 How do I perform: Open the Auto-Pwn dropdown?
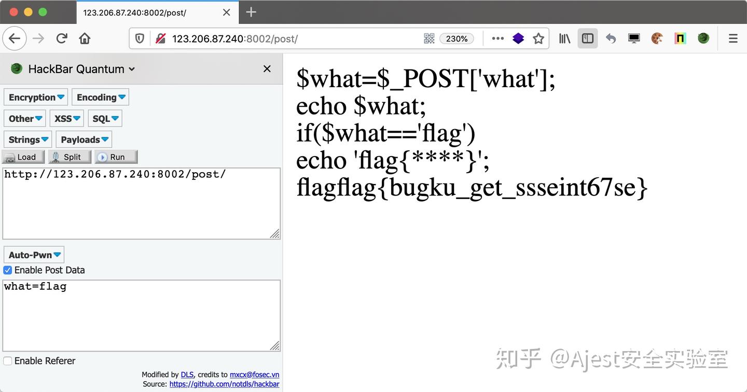coord(34,254)
